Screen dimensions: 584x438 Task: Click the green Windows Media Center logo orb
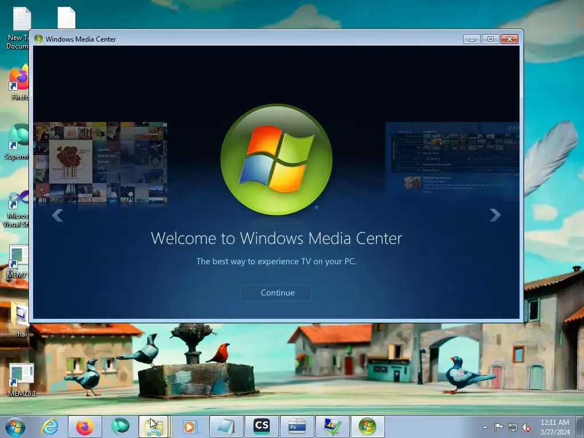277,160
